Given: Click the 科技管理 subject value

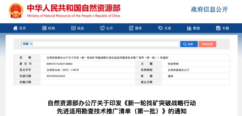Looking at the screenshot, I should 173,64.
